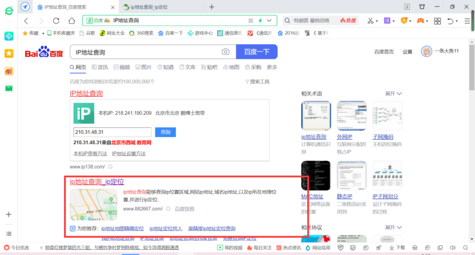Click the 热搜 hot search badge
475x255 pixels.
coord(348,21)
